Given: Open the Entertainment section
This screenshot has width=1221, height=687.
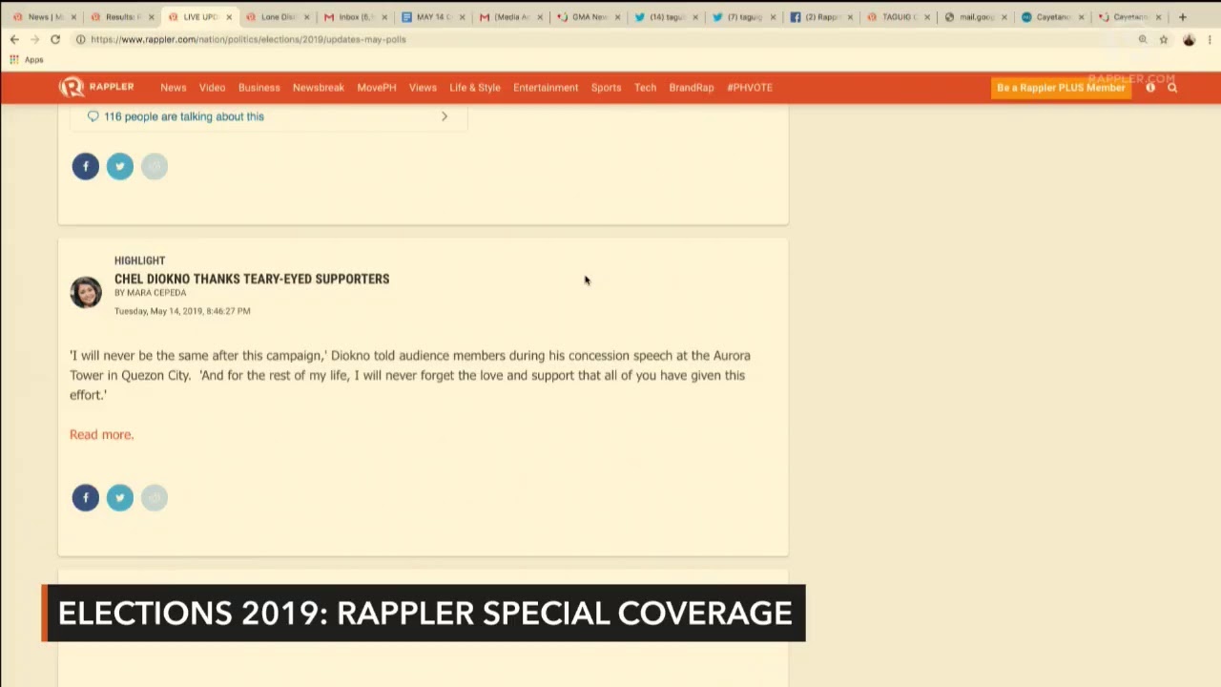Looking at the screenshot, I should point(546,88).
